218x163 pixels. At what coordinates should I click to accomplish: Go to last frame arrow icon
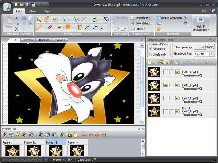click(104, 135)
